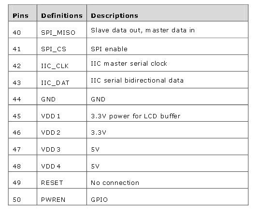Select the SPI_CS definition cell

(62, 46)
